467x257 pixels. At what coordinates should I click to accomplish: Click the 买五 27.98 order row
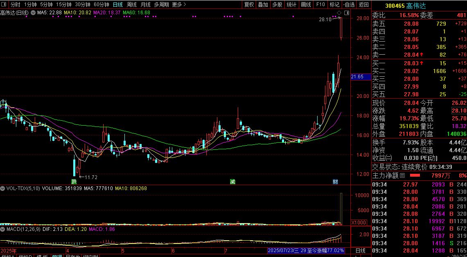point(420,94)
